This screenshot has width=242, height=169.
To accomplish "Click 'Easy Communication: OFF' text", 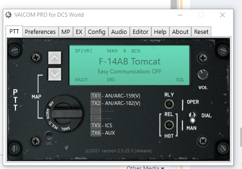I will click(x=129, y=71).
